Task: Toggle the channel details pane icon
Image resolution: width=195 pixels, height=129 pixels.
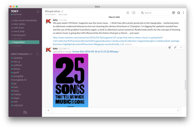Action: coord(133,13)
